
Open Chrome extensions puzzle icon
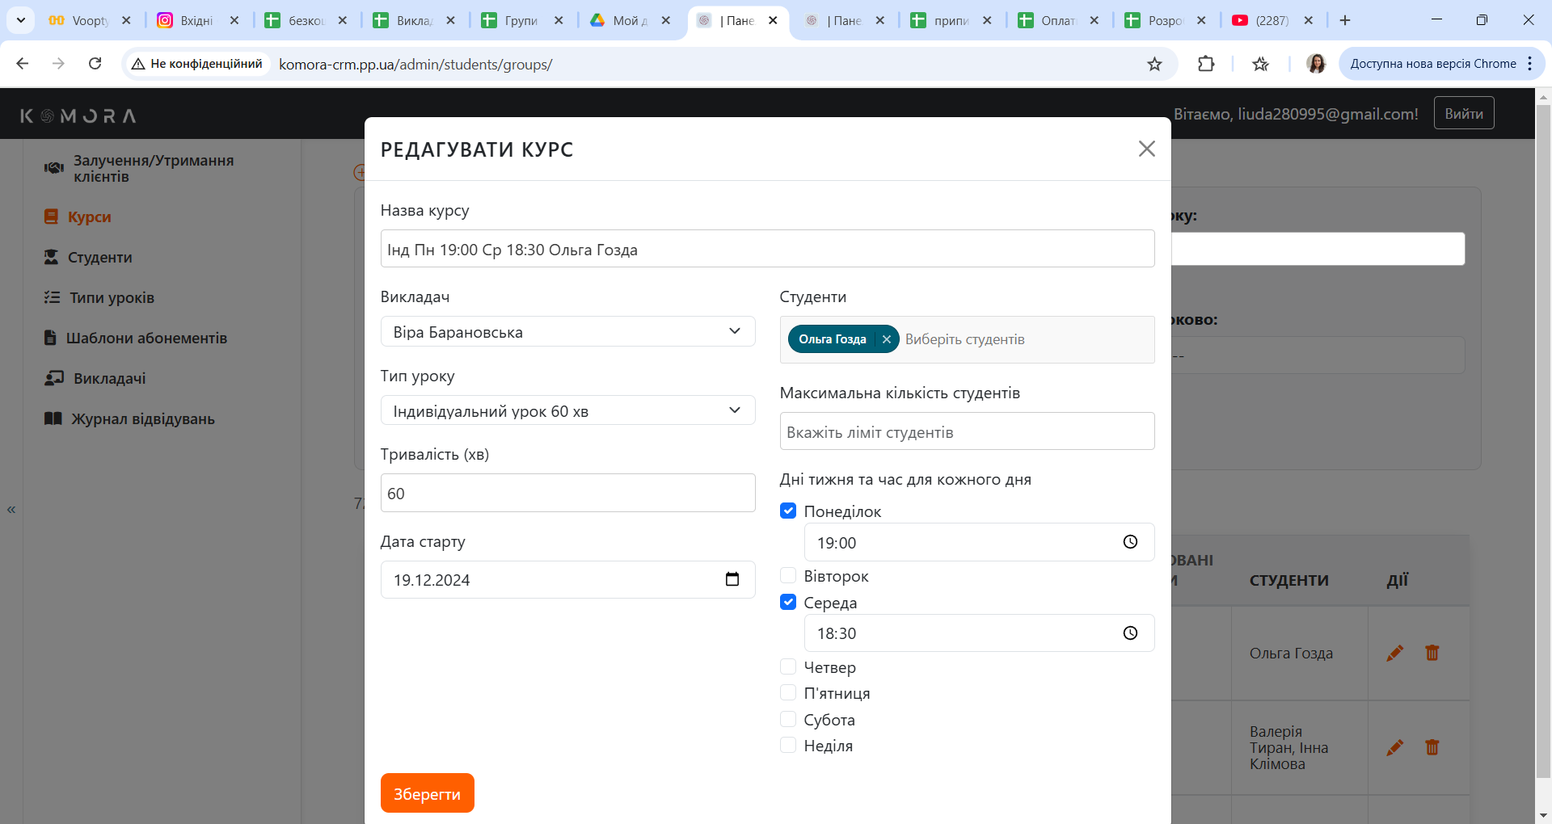click(x=1206, y=64)
